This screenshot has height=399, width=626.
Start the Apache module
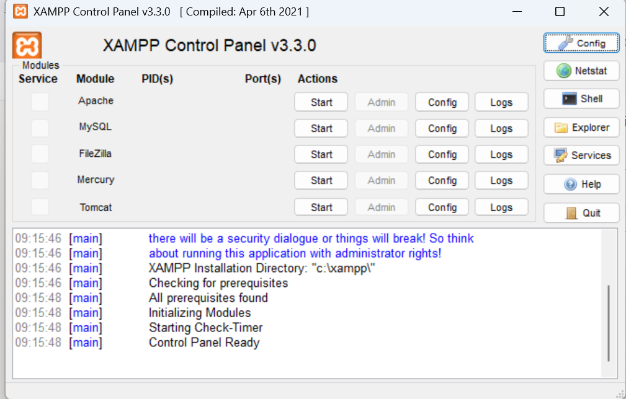(x=321, y=102)
